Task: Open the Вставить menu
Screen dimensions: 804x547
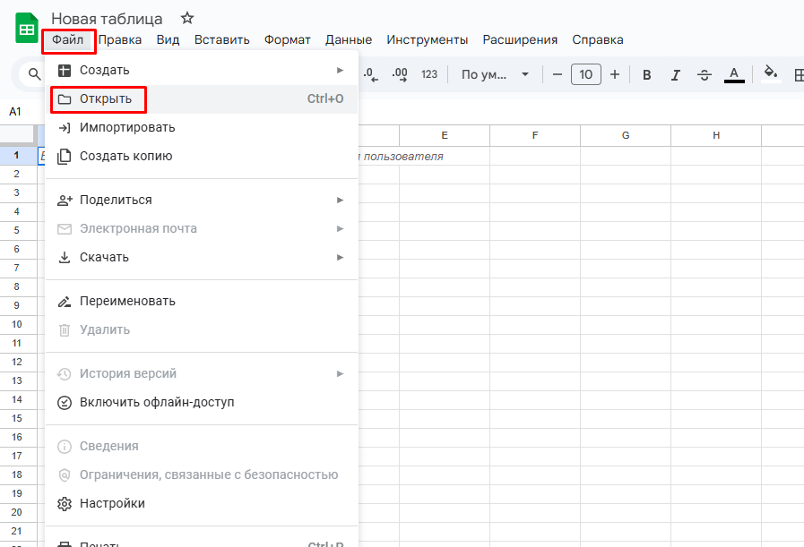Action: [221, 39]
